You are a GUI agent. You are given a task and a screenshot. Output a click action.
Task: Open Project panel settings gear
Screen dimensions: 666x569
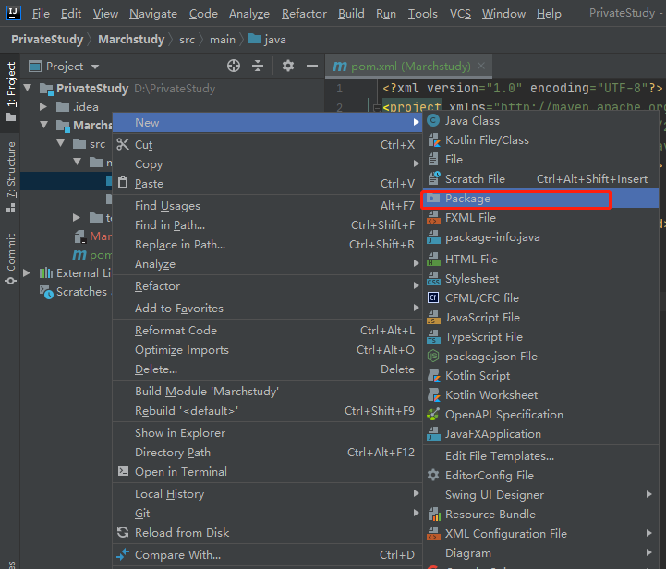coord(288,66)
